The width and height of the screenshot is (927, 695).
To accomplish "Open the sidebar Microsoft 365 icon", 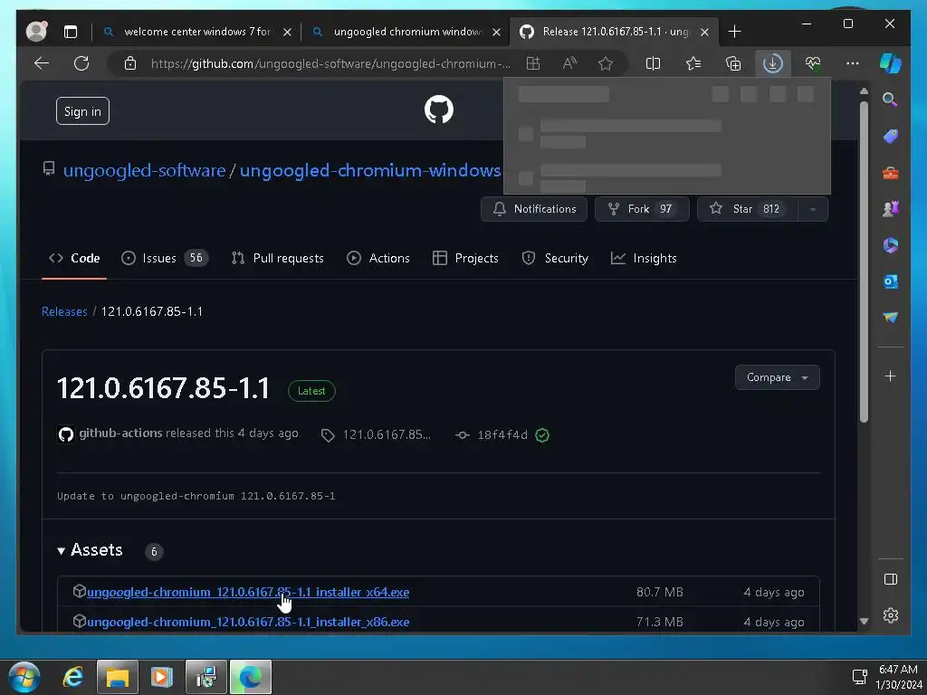I will click(891, 245).
